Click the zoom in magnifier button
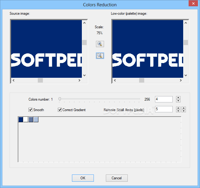200x188 pixels. coord(100,44)
